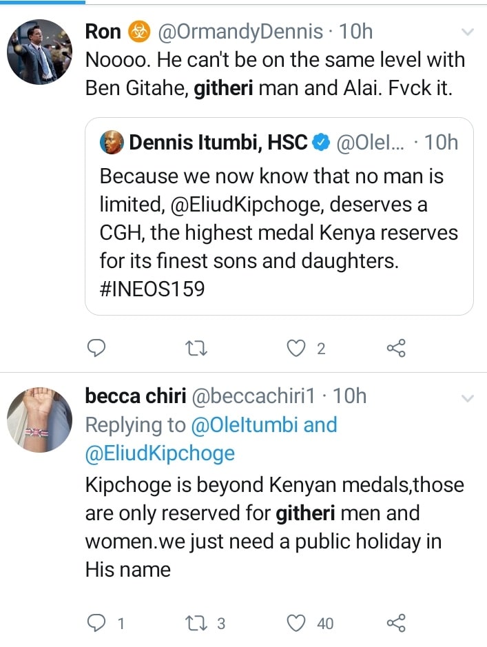Open @OrmandyDennis handle
Image resolution: width=487 pixels, height=647 pixels.
(241, 31)
